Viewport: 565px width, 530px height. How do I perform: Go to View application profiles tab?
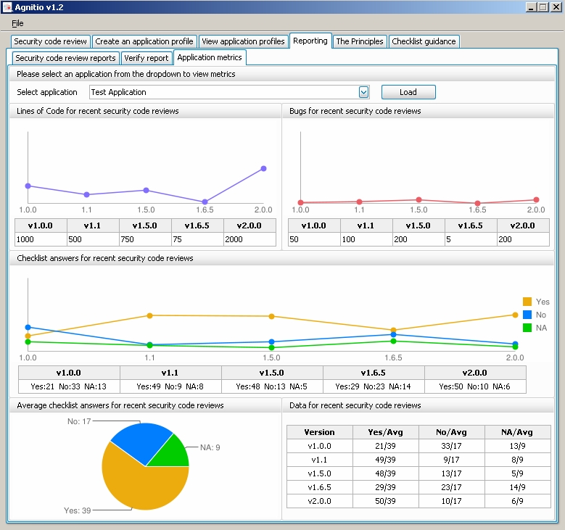tap(243, 41)
